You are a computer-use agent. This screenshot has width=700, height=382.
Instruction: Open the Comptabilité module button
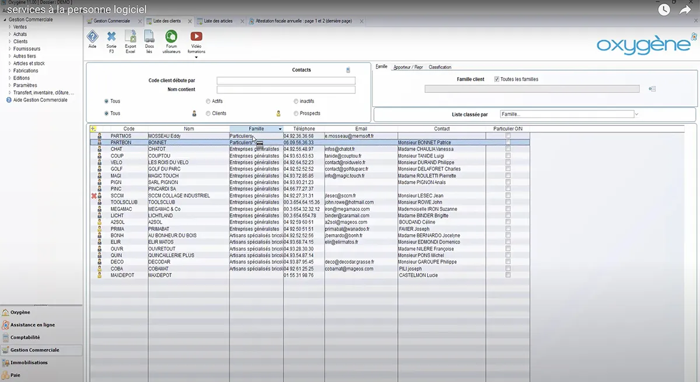[x=25, y=338]
